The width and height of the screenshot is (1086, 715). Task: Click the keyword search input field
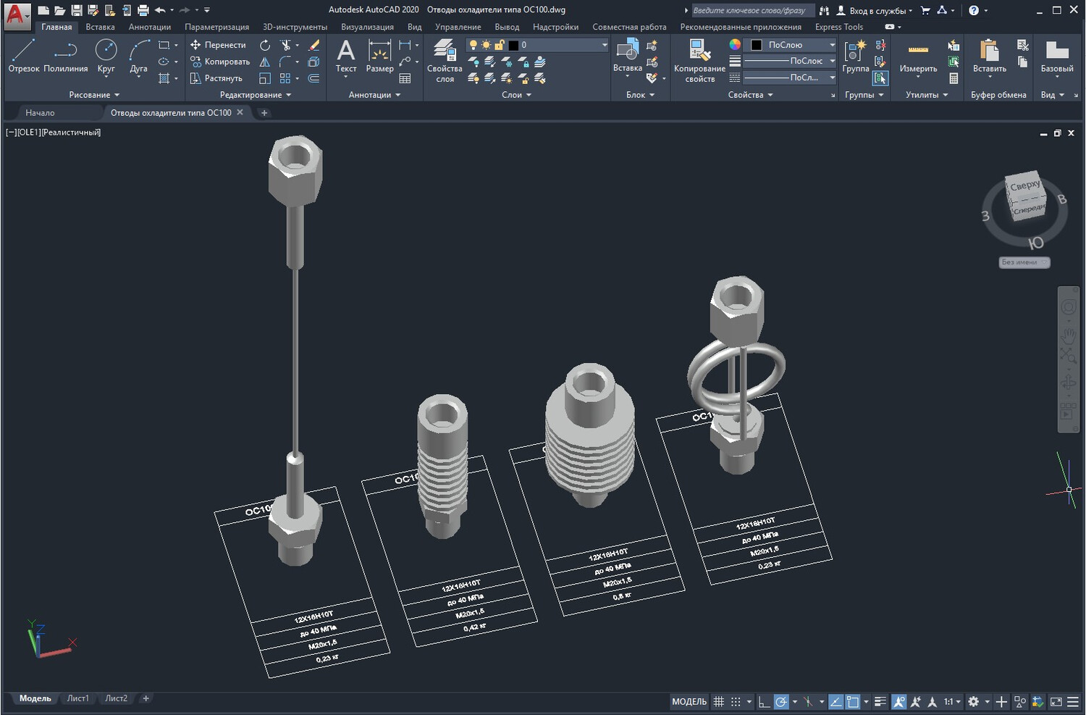(752, 10)
